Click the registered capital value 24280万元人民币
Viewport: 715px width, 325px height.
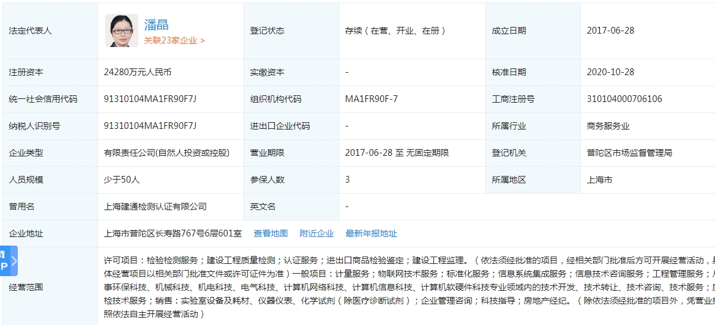tap(137, 72)
